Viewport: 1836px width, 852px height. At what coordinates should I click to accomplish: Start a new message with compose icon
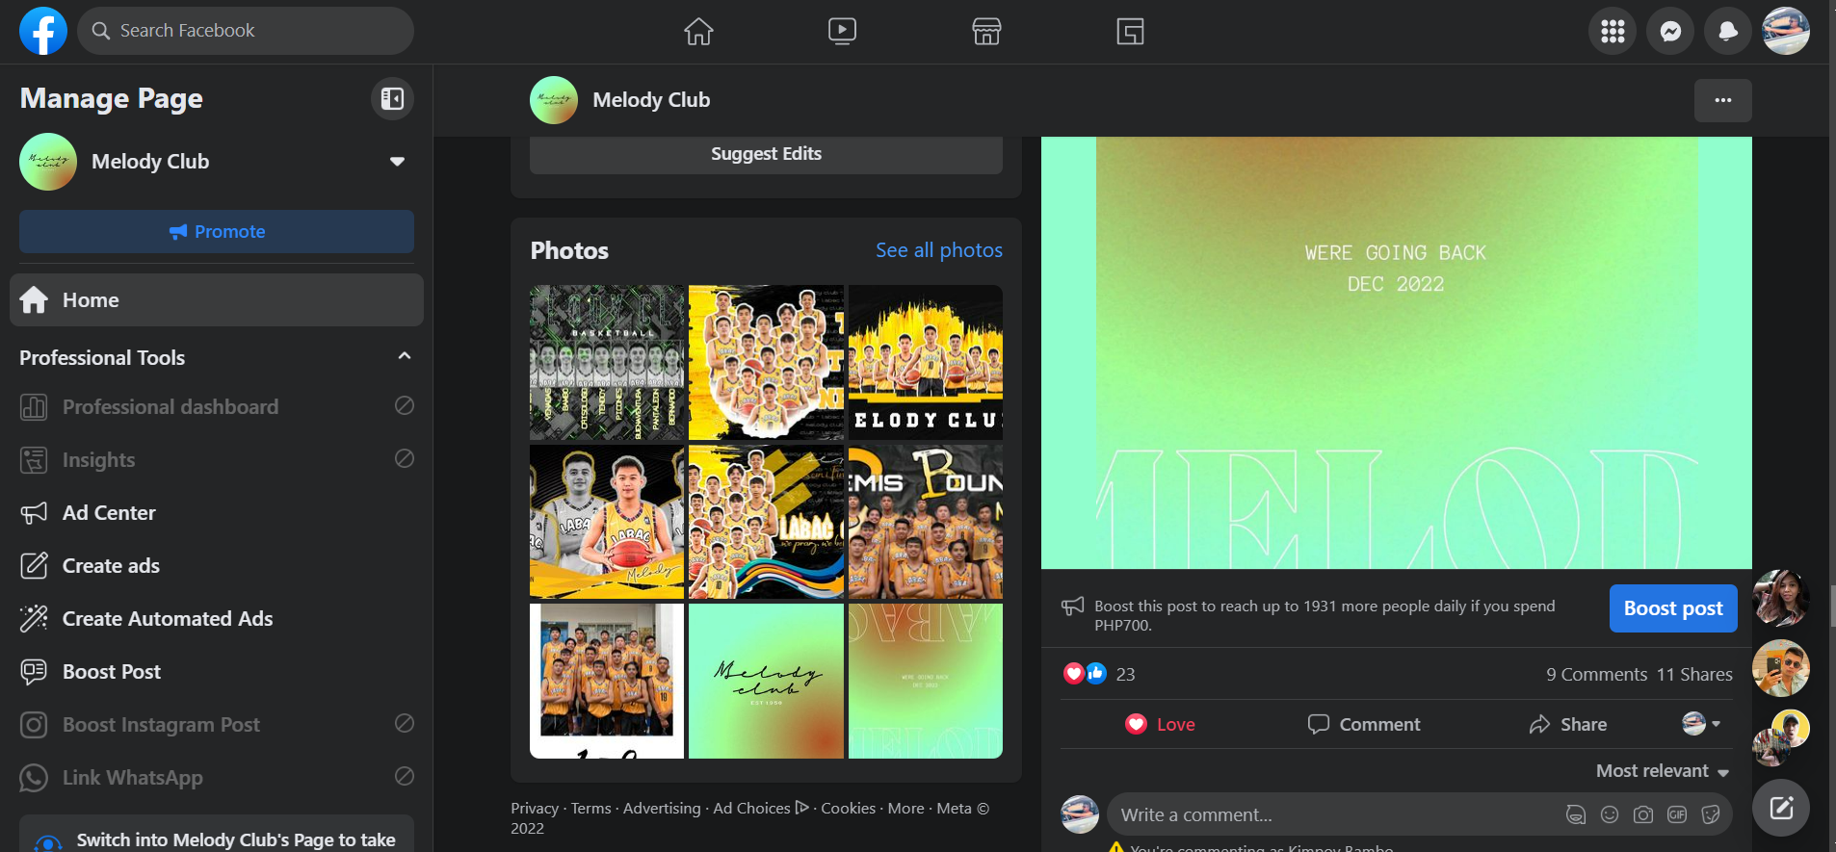pyautogui.click(x=1781, y=808)
